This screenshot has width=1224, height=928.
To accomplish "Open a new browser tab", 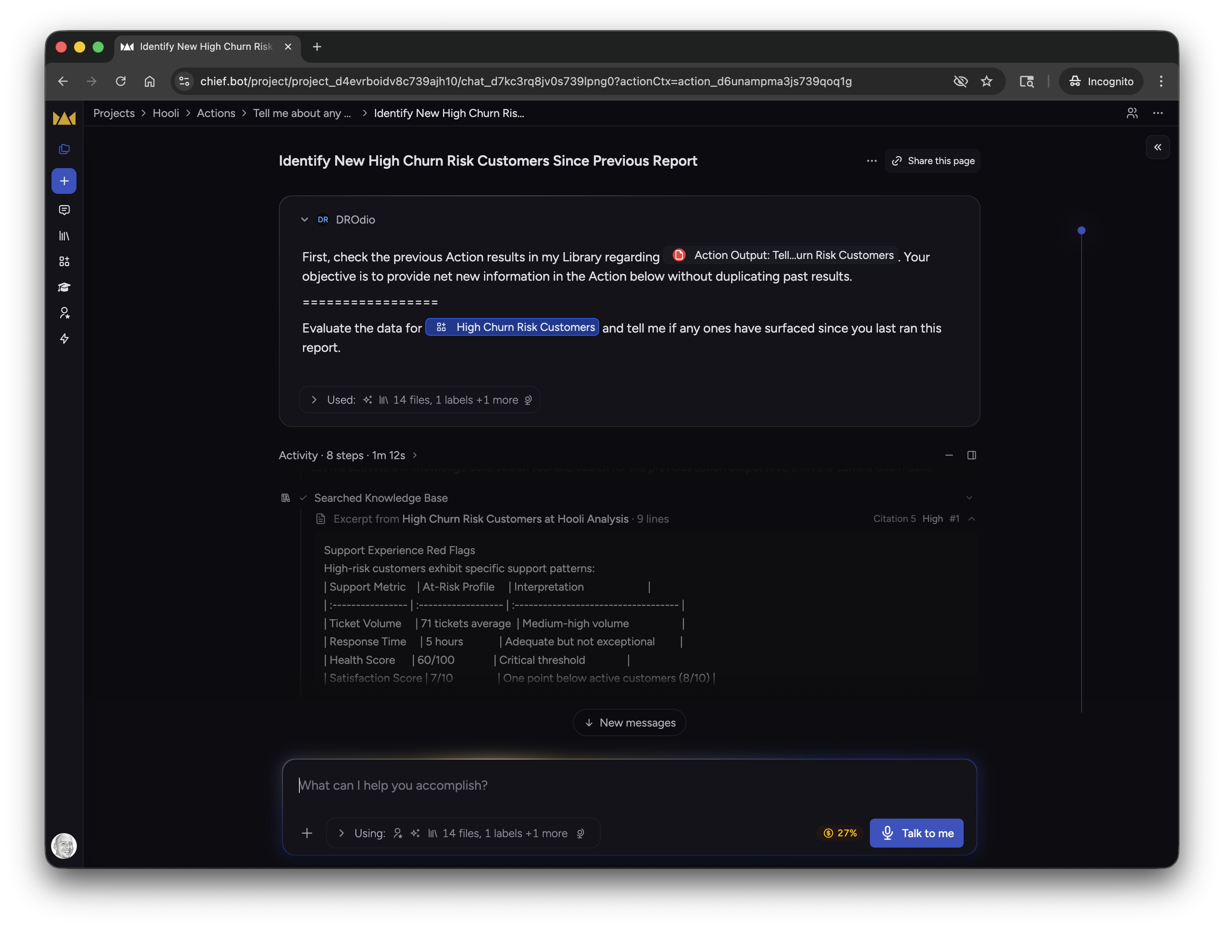I will point(317,47).
